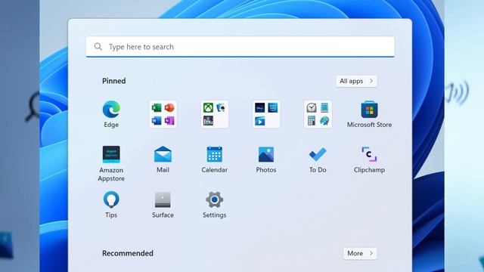The image size is (484, 272).
Task: Open Clipchamp video editor
Action: [x=369, y=159]
